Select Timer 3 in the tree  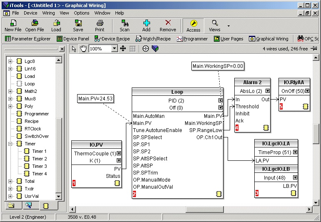click(39, 166)
